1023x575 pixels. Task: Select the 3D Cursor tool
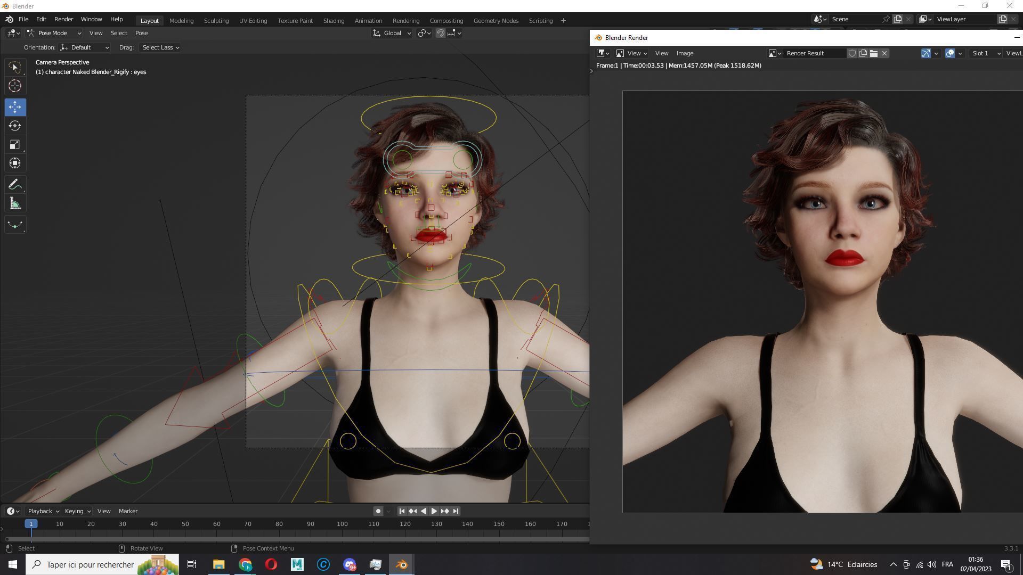tap(15, 86)
